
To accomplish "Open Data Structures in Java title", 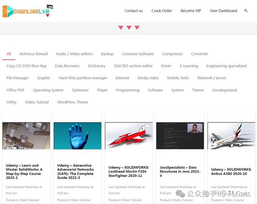I will coord(180,171).
